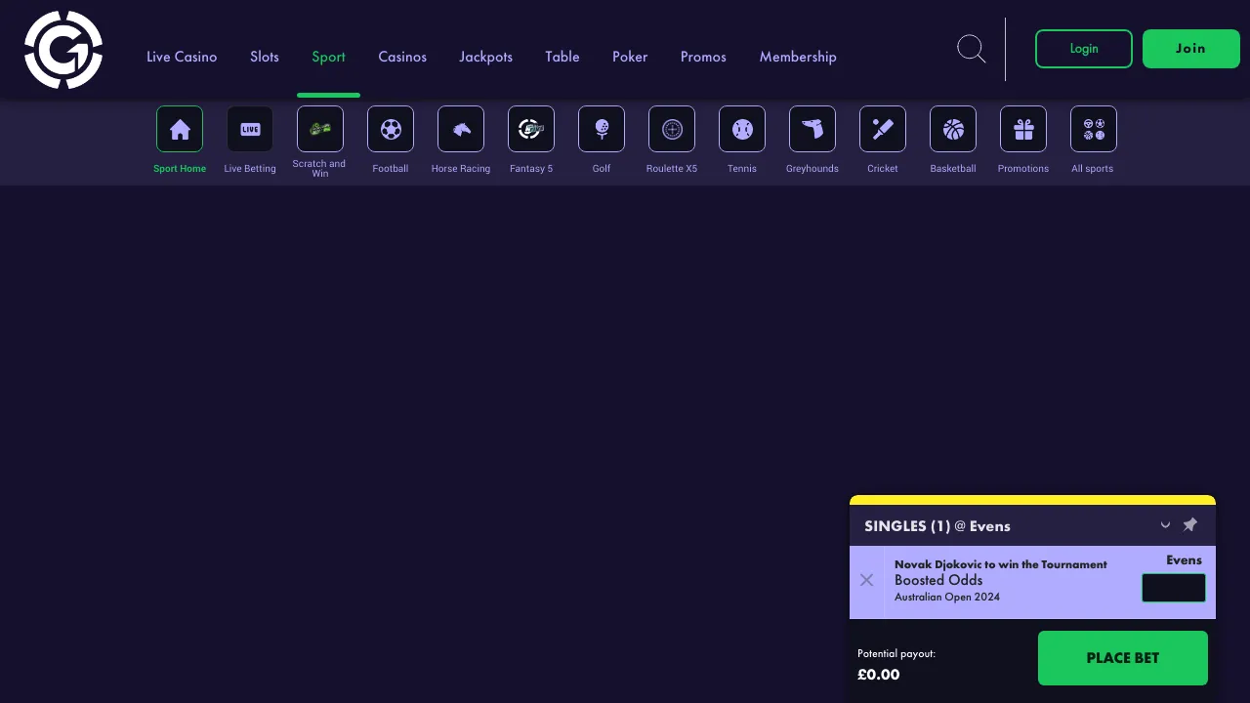The image size is (1250, 703).
Task: Open the Horse Racing category
Action: (x=461, y=129)
